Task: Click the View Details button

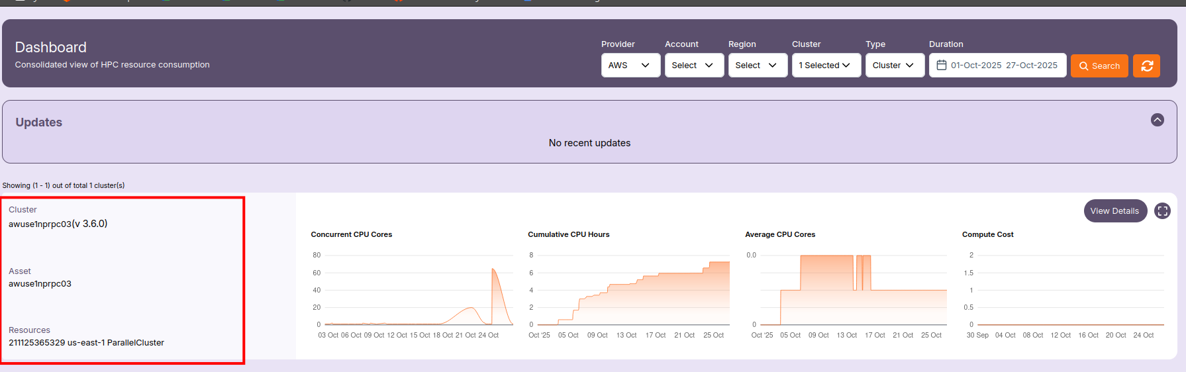Action: coord(1115,211)
